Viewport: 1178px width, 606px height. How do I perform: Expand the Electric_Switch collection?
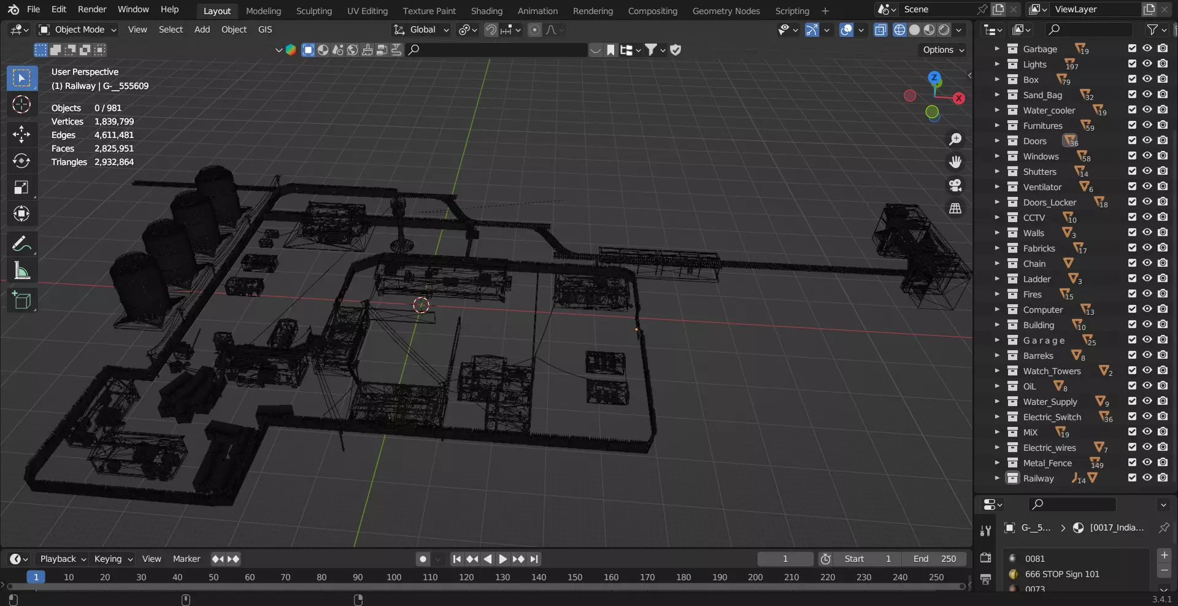click(x=996, y=416)
